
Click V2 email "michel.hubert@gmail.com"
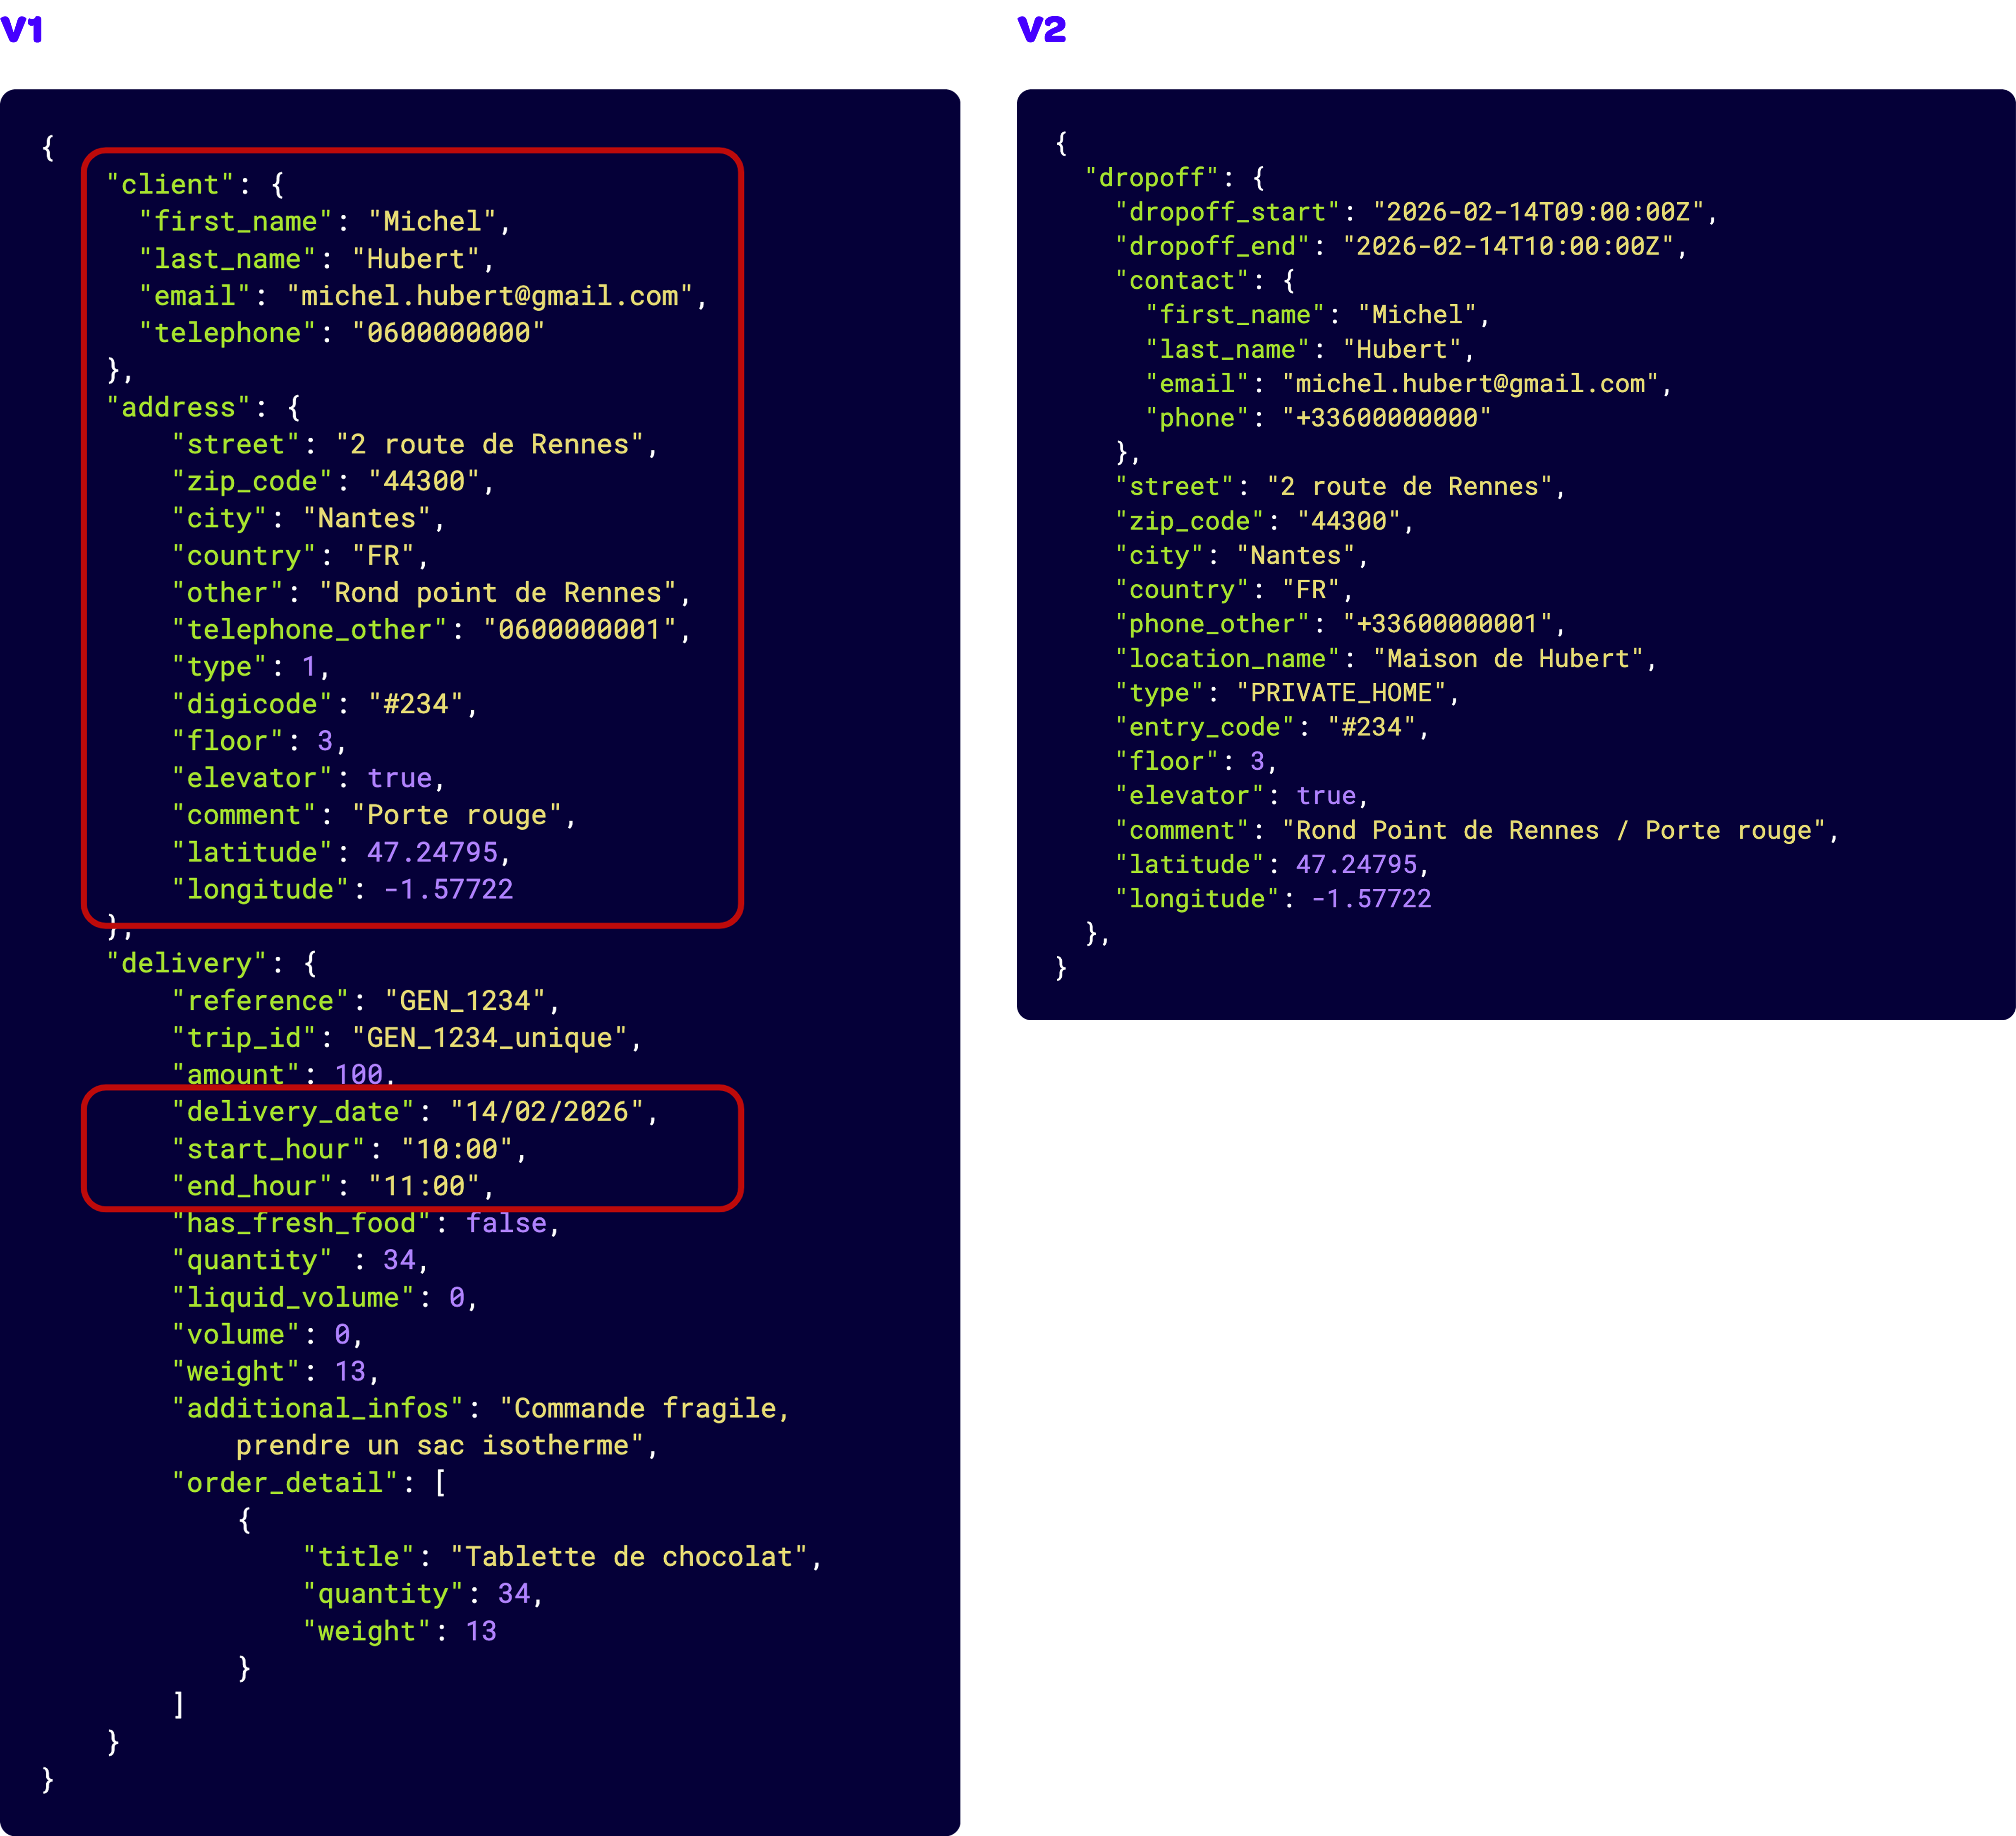click(x=1470, y=384)
